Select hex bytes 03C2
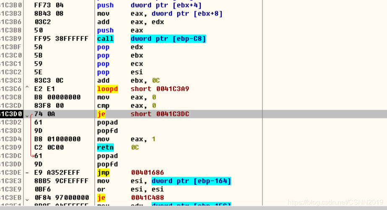This screenshot has width=387, height=210. (42, 22)
